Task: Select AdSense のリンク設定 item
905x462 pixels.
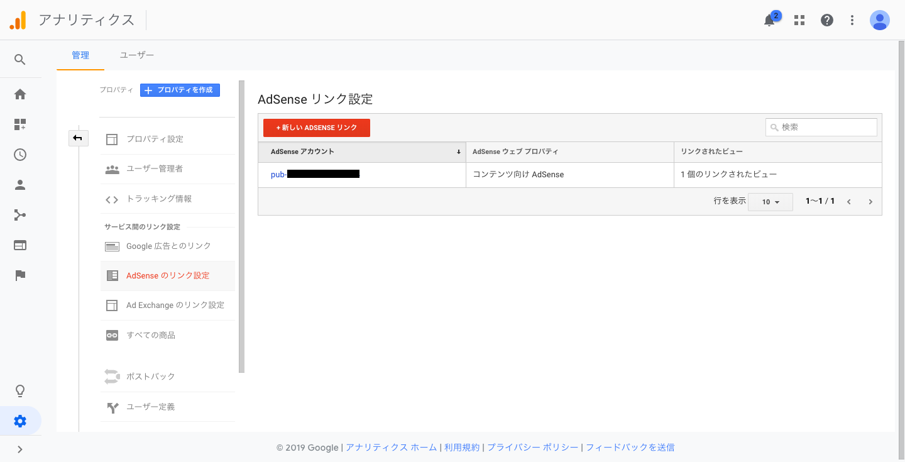Action: (x=168, y=276)
